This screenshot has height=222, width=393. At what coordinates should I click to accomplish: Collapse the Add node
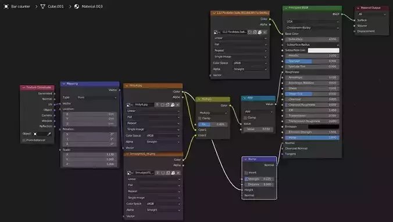(245, 98)
